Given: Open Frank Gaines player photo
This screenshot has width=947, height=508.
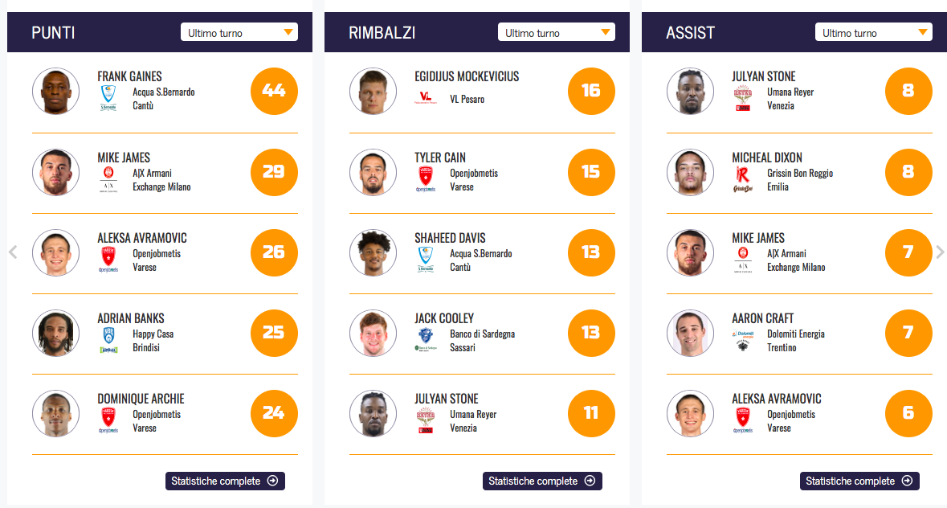Looking at the screenshot, I should (55, 91).
